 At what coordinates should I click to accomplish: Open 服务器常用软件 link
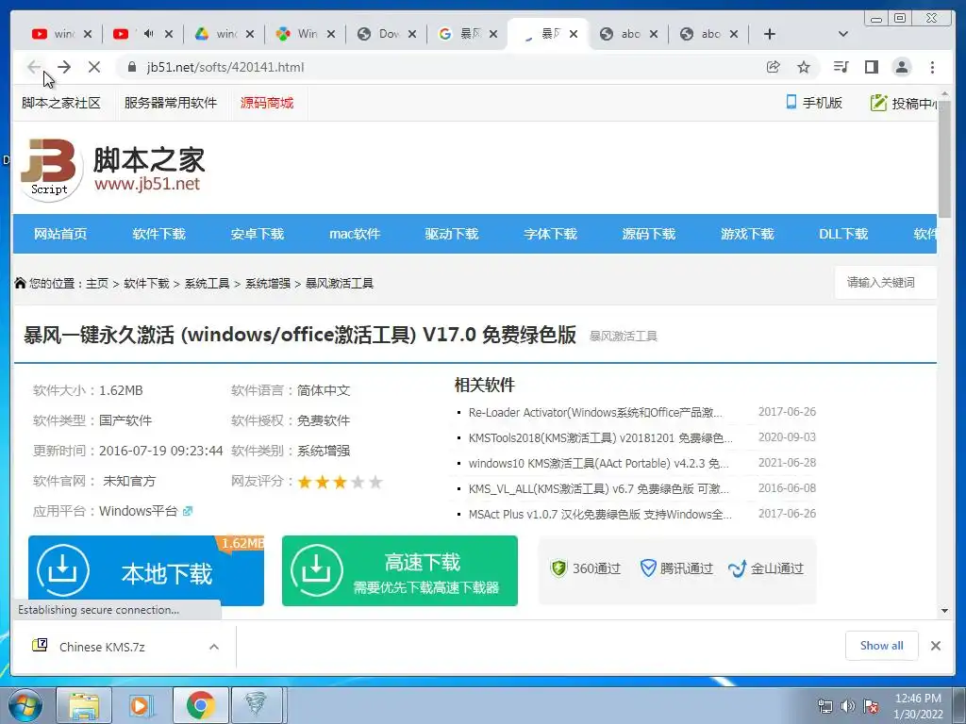[171, 103]
